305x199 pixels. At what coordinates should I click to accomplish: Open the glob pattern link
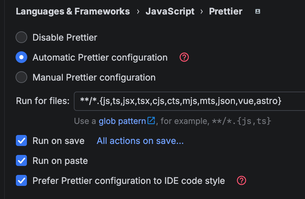point(122,121)
